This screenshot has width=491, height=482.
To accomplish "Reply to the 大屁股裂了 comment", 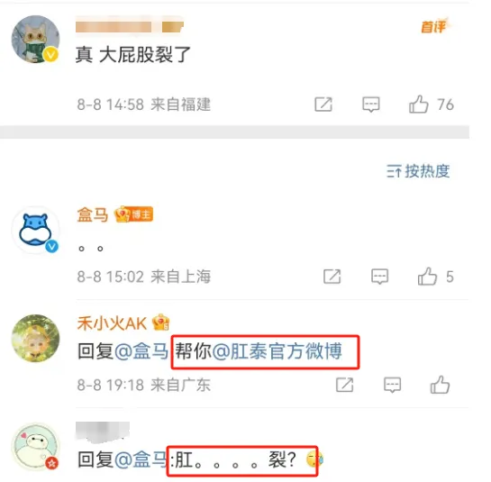I will (371, 105).
